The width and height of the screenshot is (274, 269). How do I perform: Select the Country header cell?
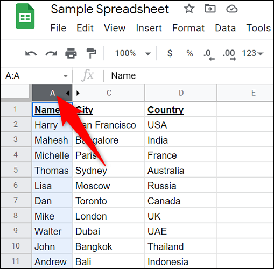pyautogui.click(x=181, y=109)
